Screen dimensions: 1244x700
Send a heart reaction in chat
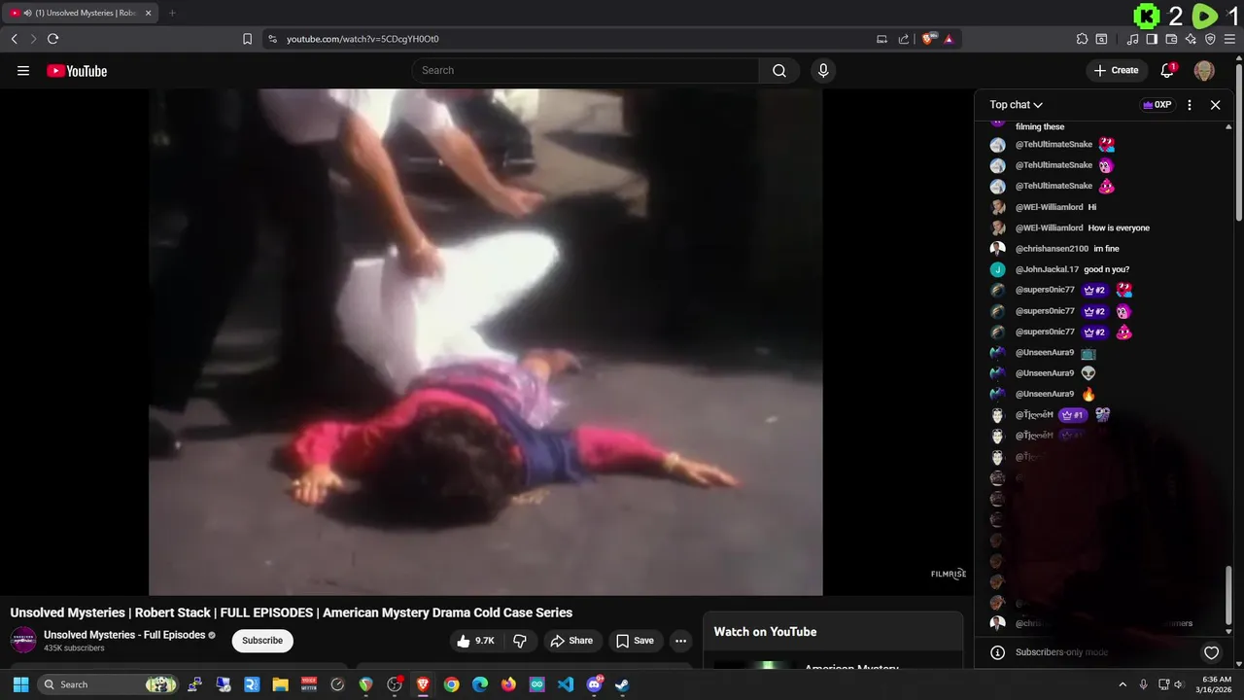coord(1211,652)
